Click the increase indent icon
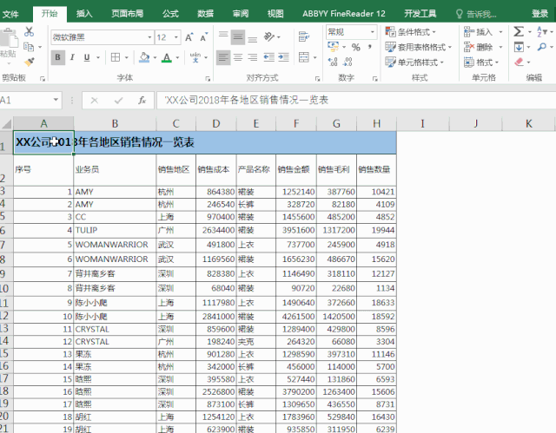556x433 pixels. 284,57
